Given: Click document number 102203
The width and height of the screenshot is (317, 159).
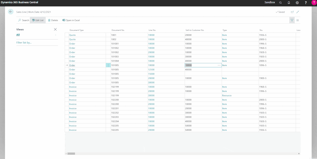Looking at the screenshot, I should click(115, 117).
